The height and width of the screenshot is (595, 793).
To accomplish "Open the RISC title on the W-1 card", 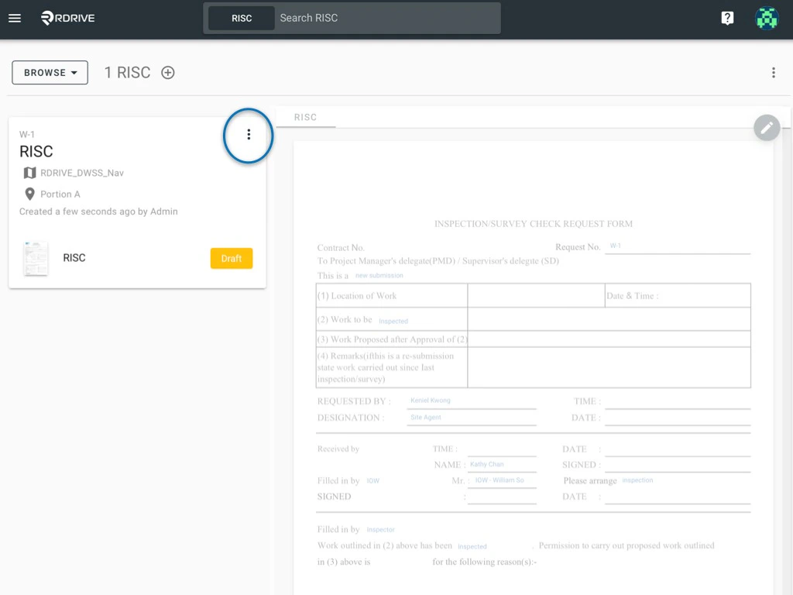I will tap(36, 151).
